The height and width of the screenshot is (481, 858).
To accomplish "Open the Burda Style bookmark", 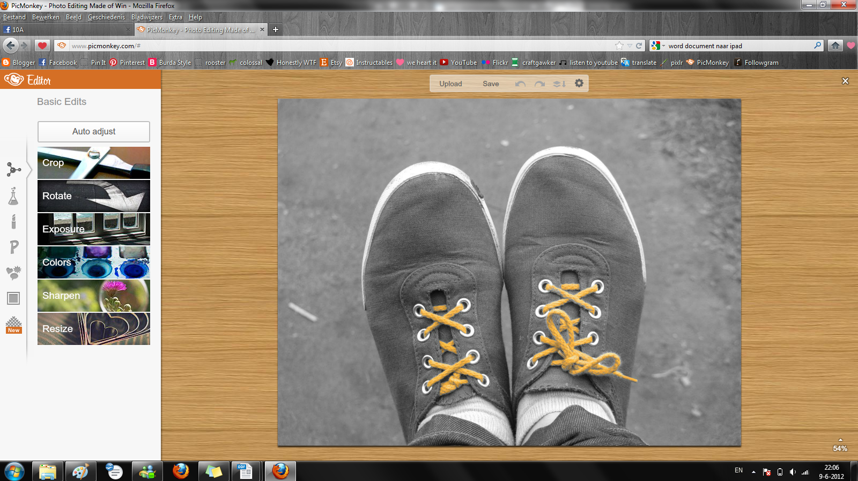I will pyautogui.click(x=169, y=63).
